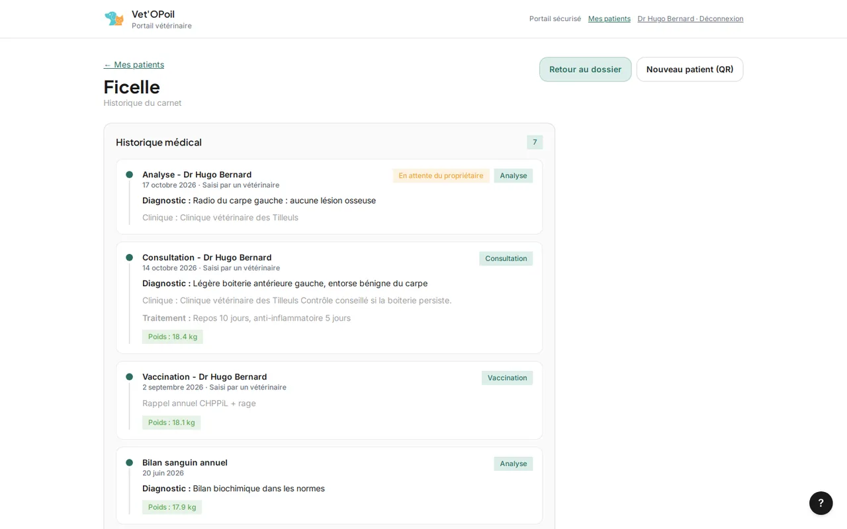Image resolution: width=847 pixels, height=529 pixels.
Task: Click the Poids : 17.9 kg chip
Action: (x=172, y=507)
